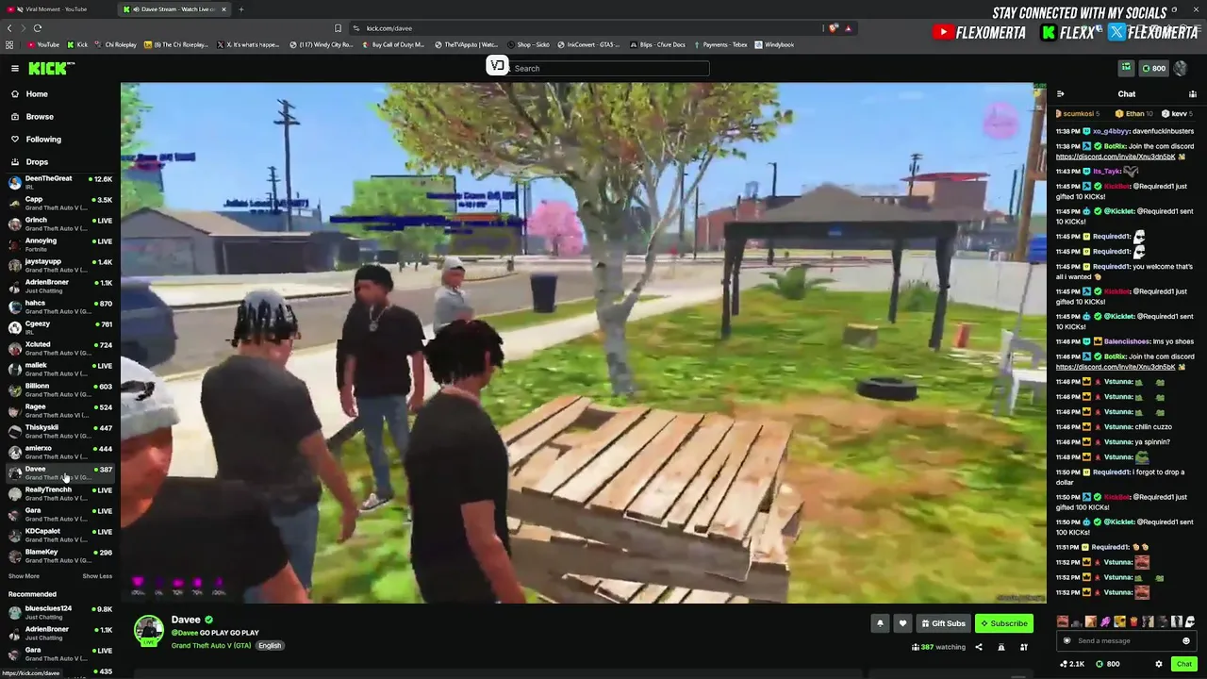Open the leaderboard icon in Kick header
This screenshot has height=679, width=1207.
click(1126, 68)
